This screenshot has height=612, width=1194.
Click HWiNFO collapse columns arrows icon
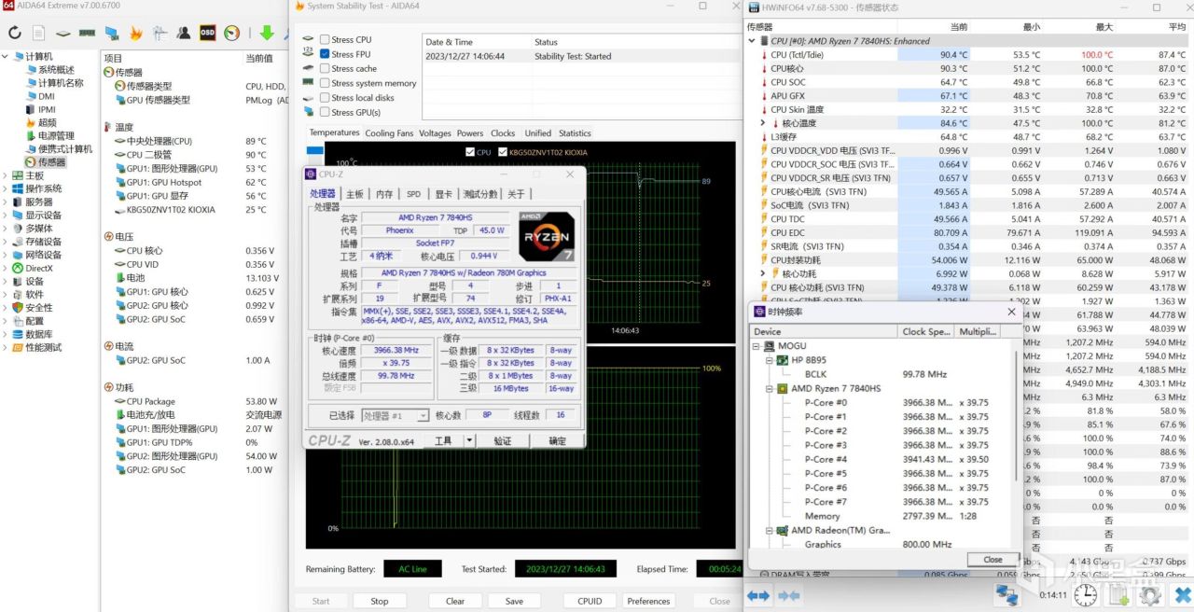tap(789, 595)
